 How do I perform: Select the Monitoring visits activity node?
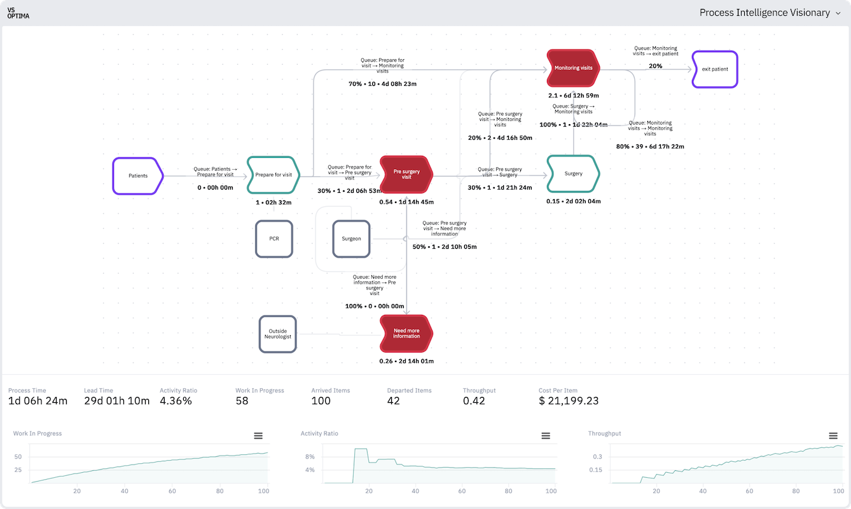(x=572, y=68)
